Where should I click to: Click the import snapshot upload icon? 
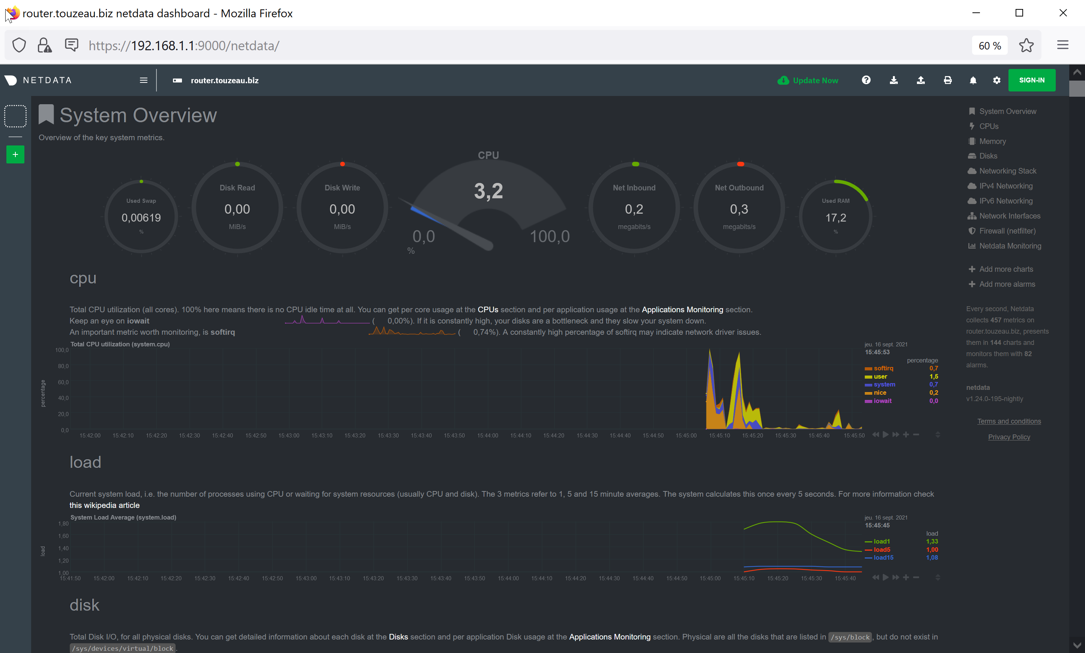[920, 80]
